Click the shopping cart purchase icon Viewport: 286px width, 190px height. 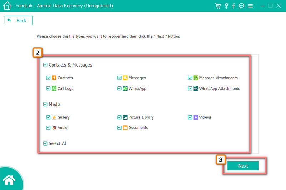click(218, 6)
